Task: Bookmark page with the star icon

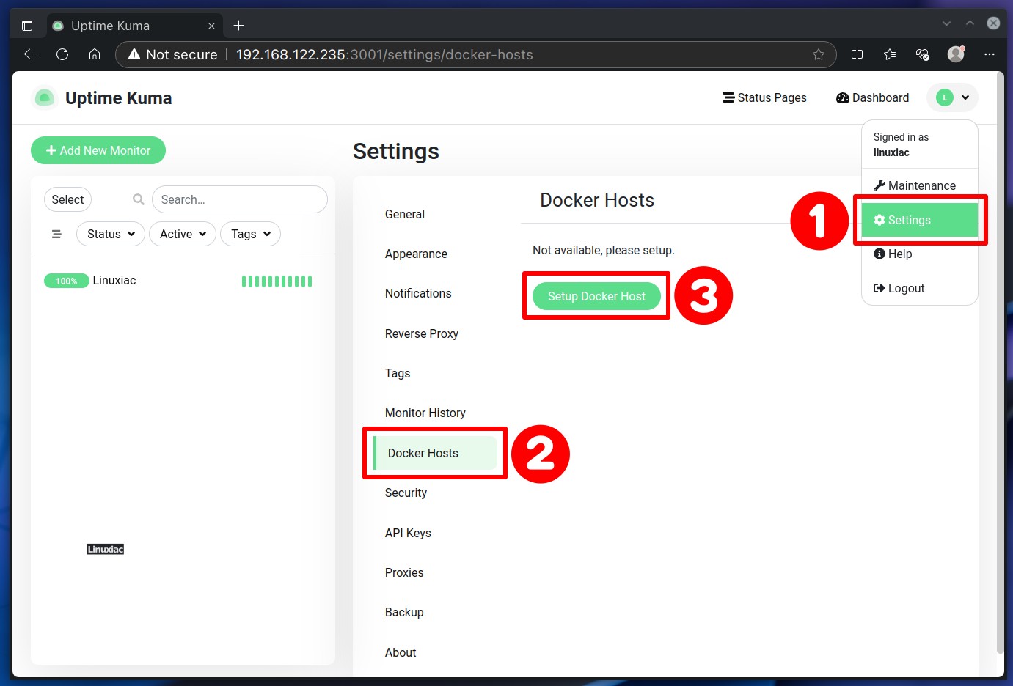Action: tap(819, 54)
